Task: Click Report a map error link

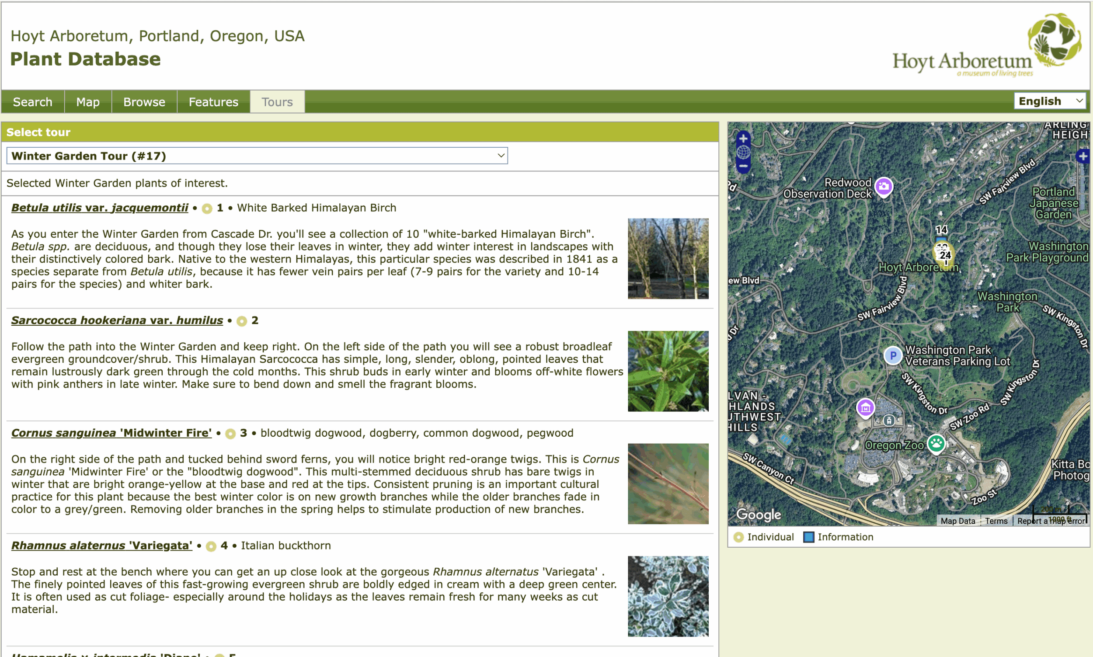Action: tap(1051, 521)
